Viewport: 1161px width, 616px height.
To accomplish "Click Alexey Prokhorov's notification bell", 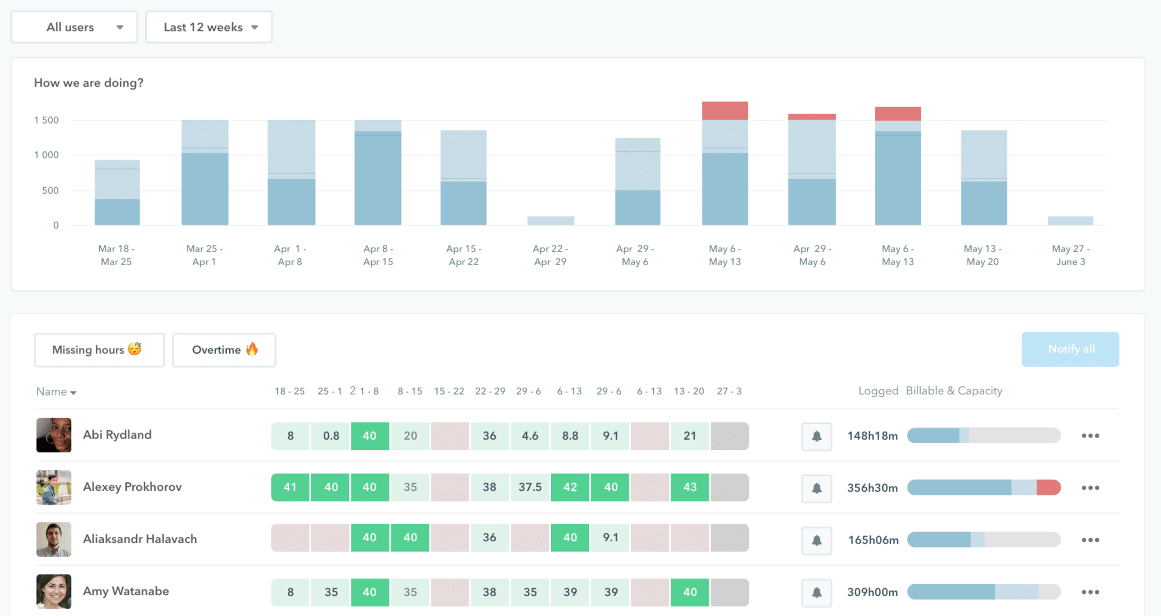I will (816, 488).
